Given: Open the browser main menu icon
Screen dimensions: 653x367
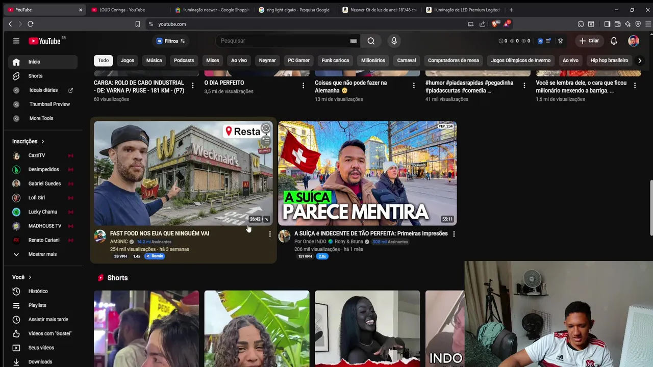Looking at the screenshot, I should [x=648, y=24].
